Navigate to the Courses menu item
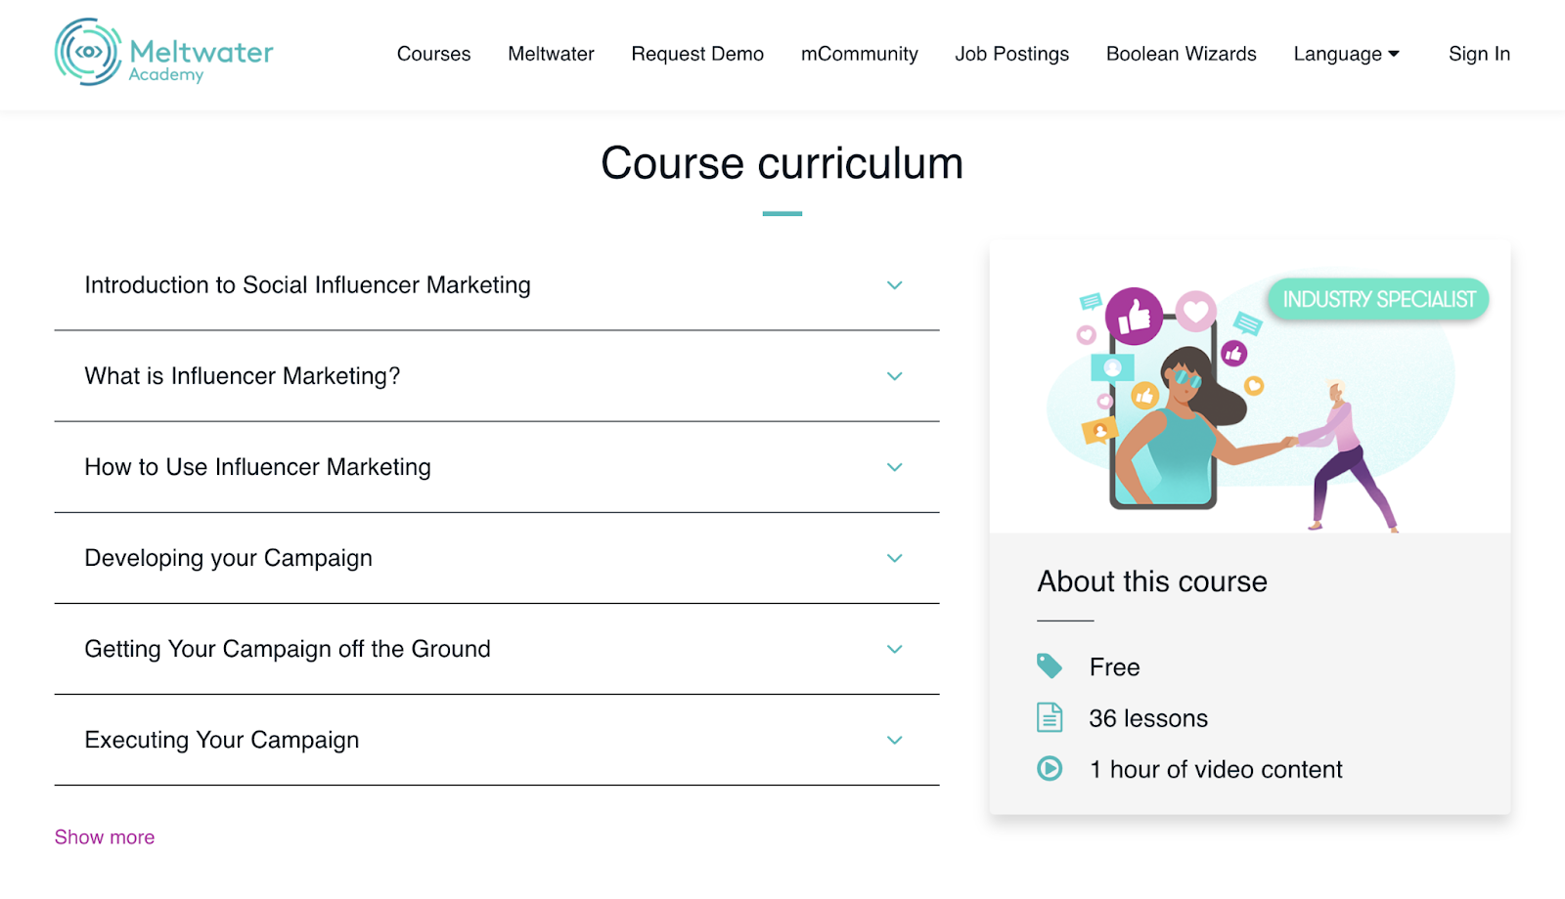The image size is (1565, 899). coord(433,54)
